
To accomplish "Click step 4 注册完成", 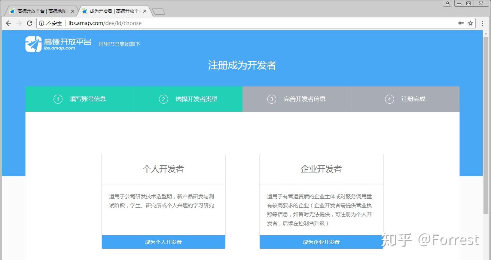I will (405, 99).
